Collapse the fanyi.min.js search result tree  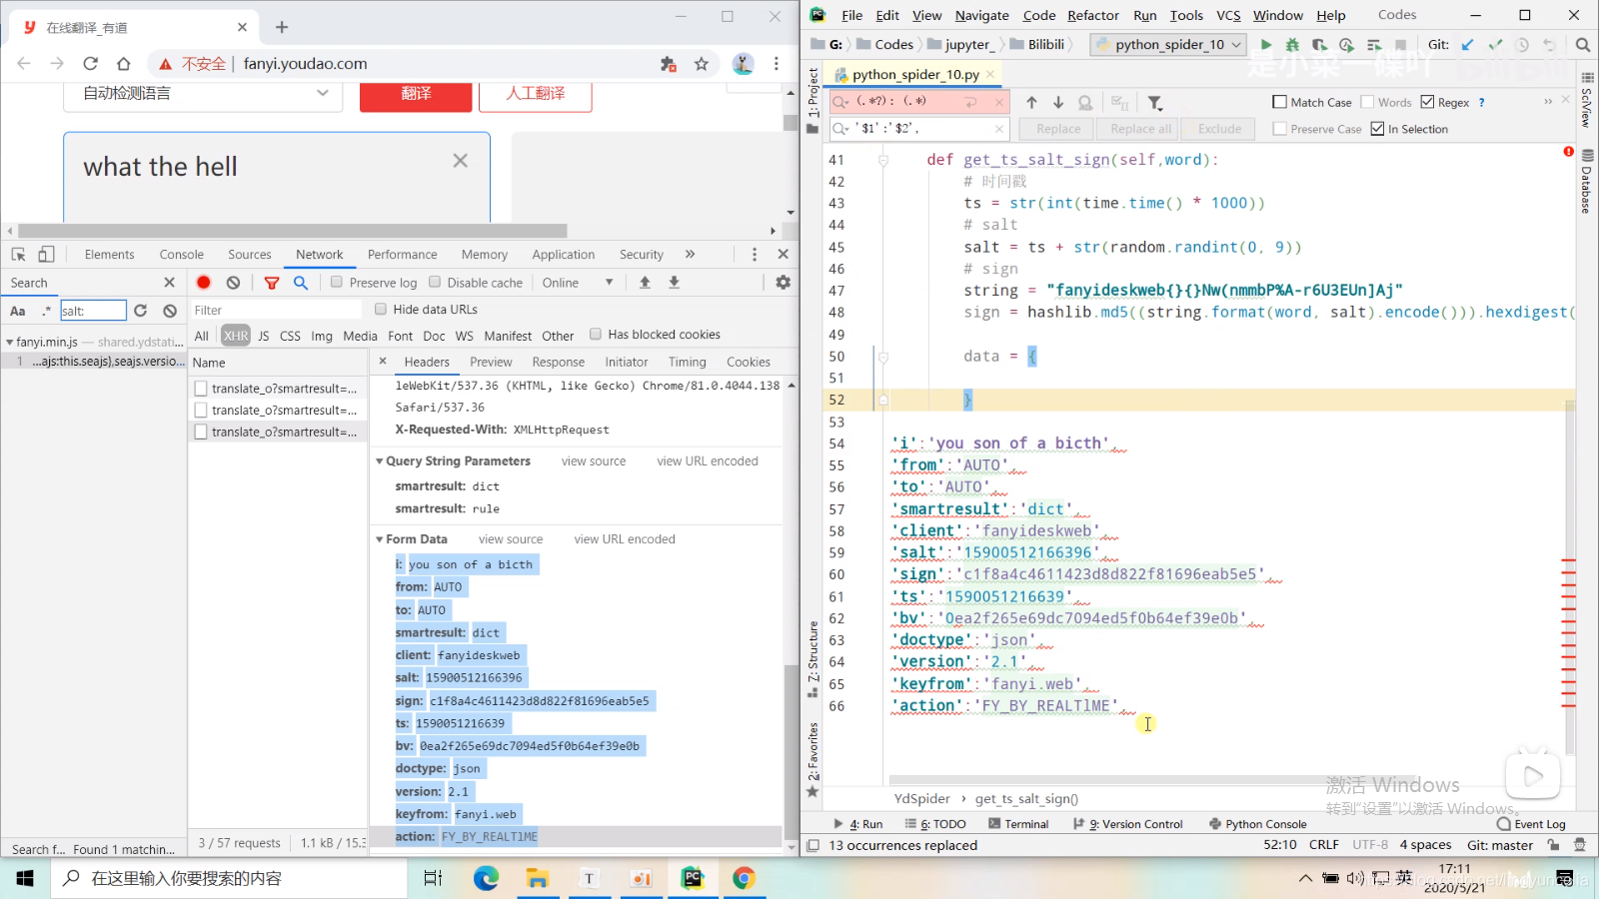point(10,342)
